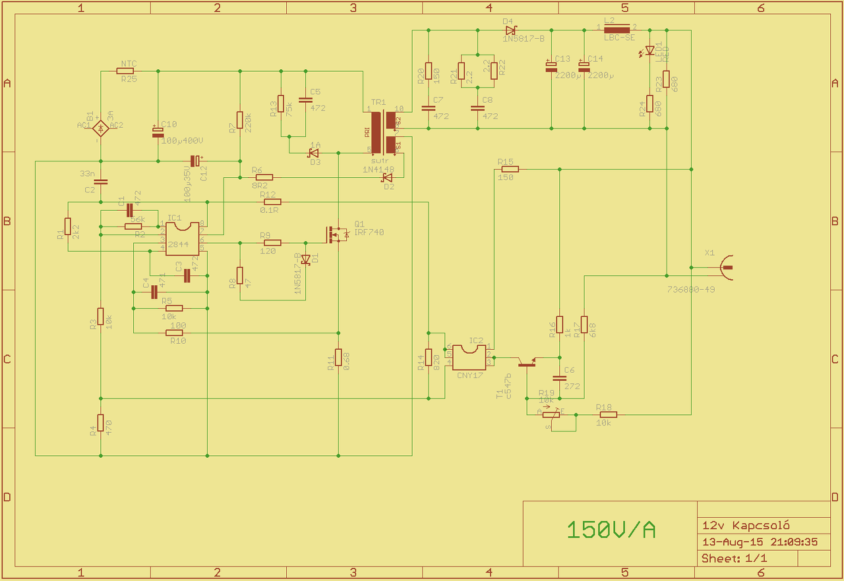Select the NTC R25 thermistor

(128, 70)
